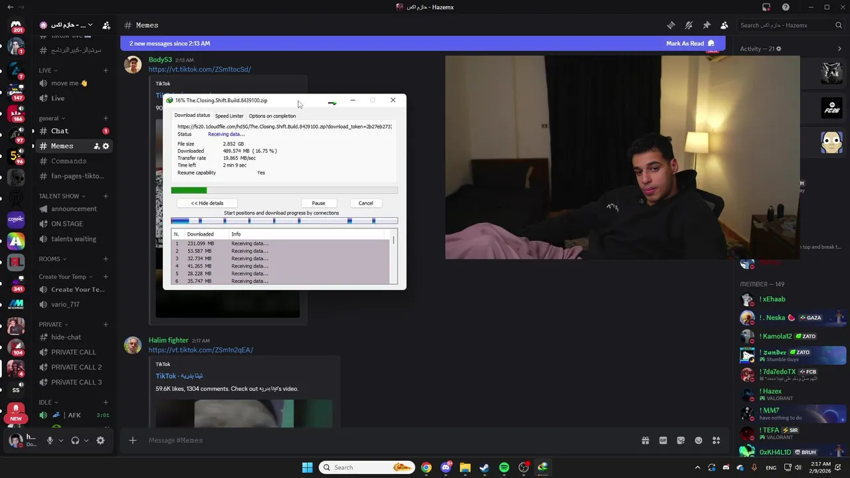Image resolution: width=850 pixels, height=478 pixels.
Task: Toggle the microphone mute button
Action: tap(49, 440)
